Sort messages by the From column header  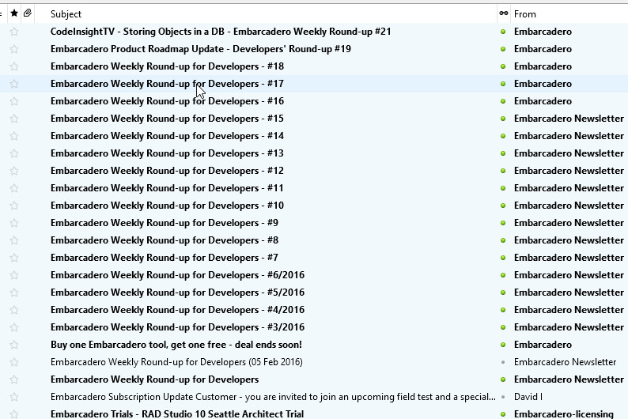(524, 14)
